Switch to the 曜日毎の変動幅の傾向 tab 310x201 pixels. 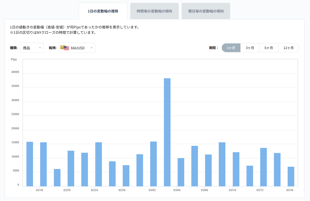point(206,11)
